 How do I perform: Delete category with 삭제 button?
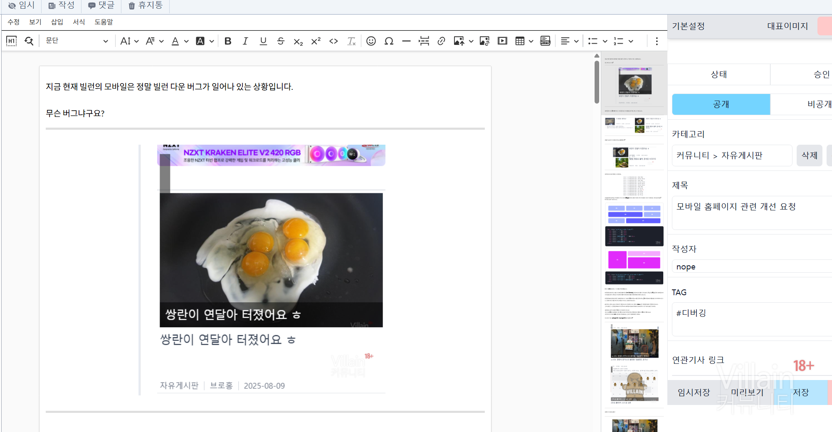tap(809, 156)
